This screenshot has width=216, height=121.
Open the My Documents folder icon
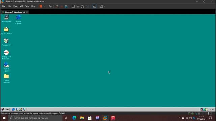coord(6,31)
